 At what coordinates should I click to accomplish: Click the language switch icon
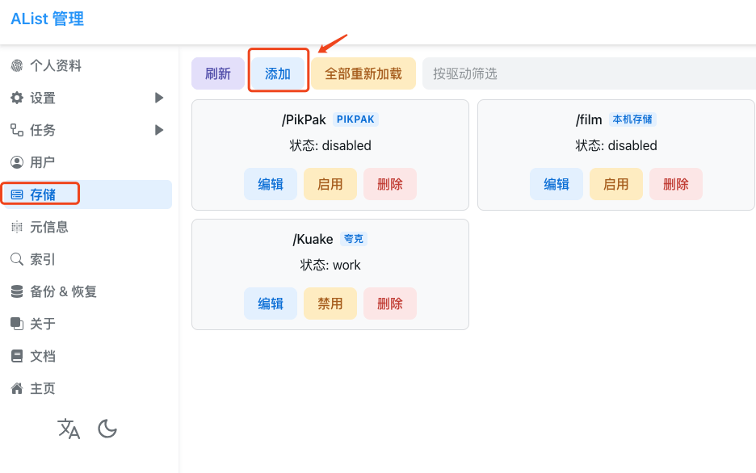(69, 429)
